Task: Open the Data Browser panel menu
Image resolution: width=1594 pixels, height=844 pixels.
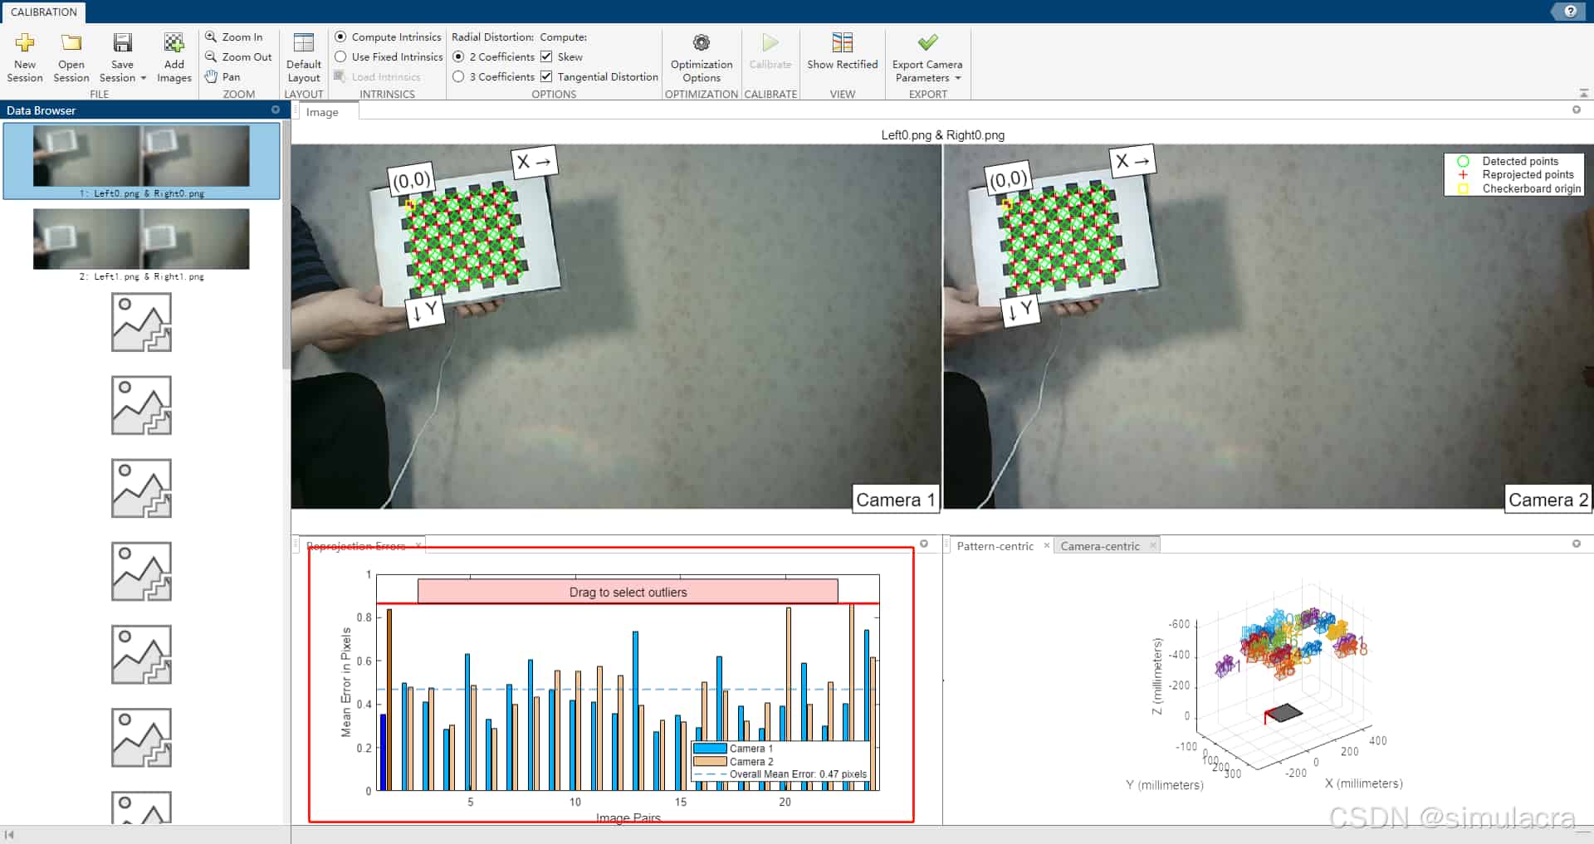Action: 276,110
